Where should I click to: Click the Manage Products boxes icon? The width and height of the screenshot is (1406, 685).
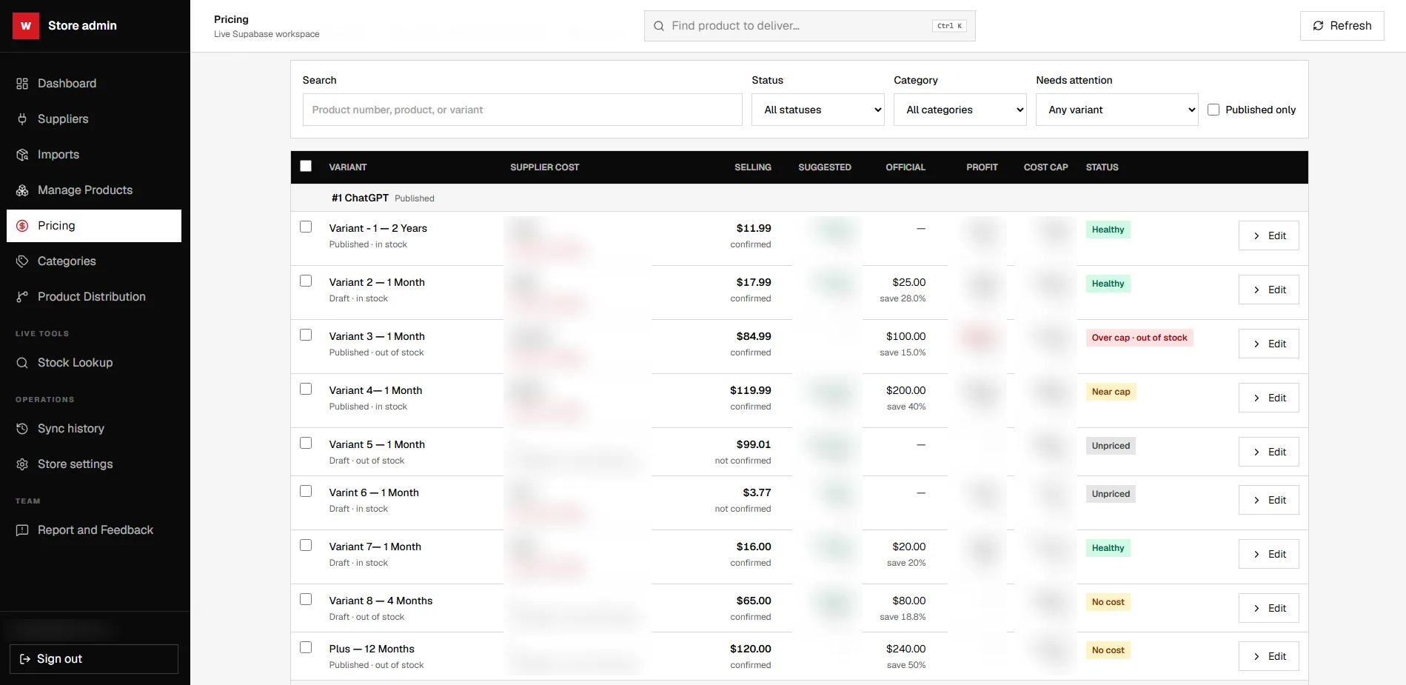[22, 190]
